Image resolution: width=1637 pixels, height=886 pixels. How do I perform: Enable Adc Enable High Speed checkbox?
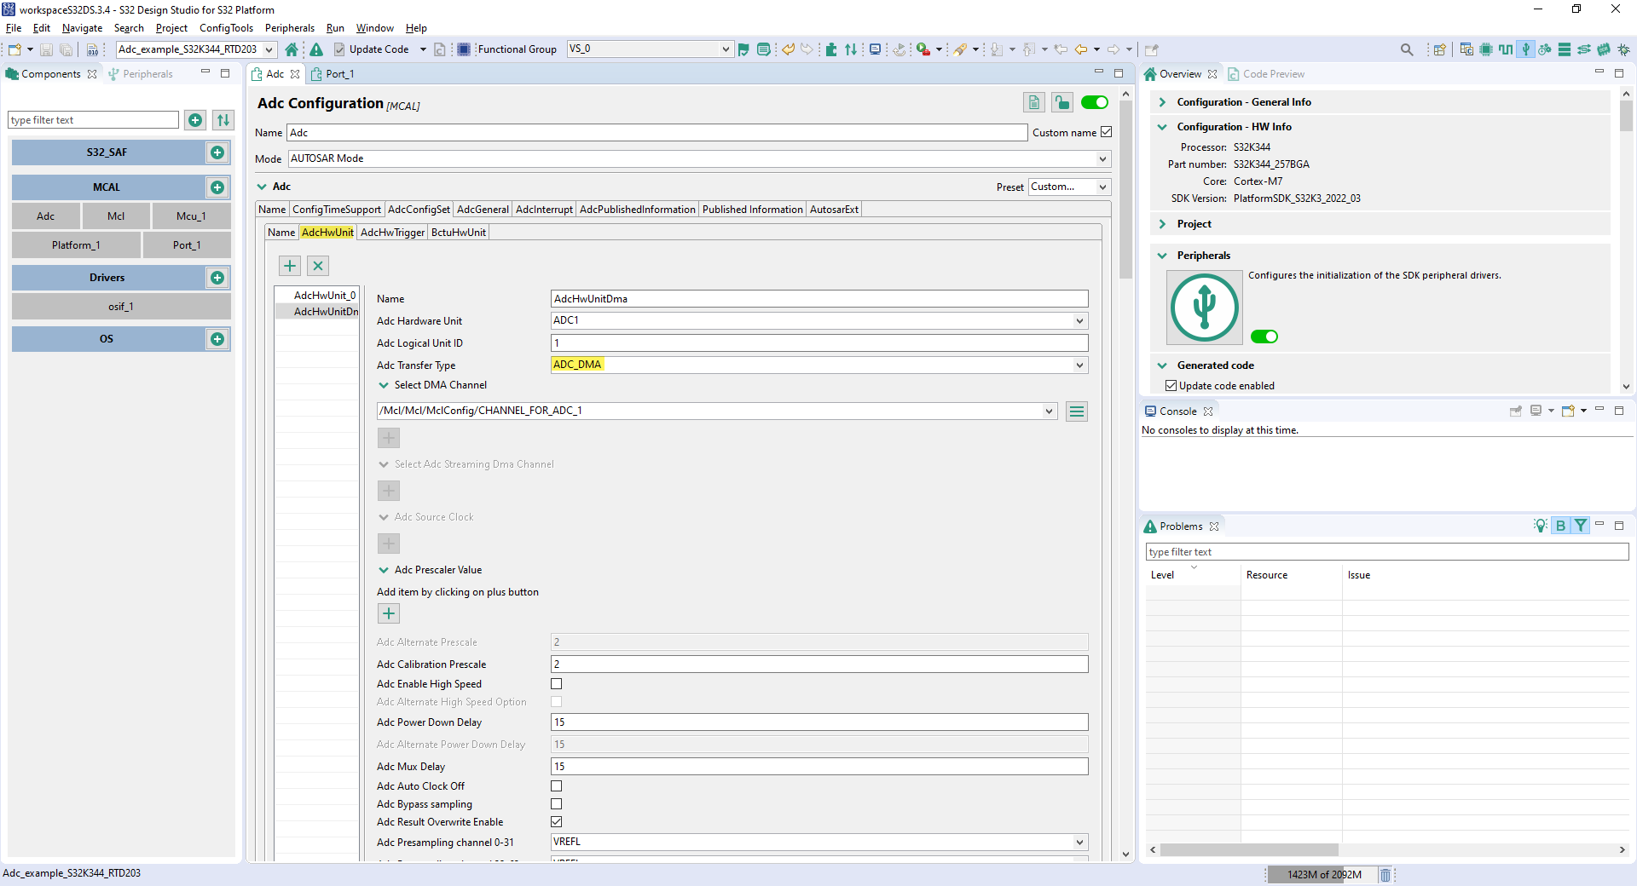tap(557, 684)
